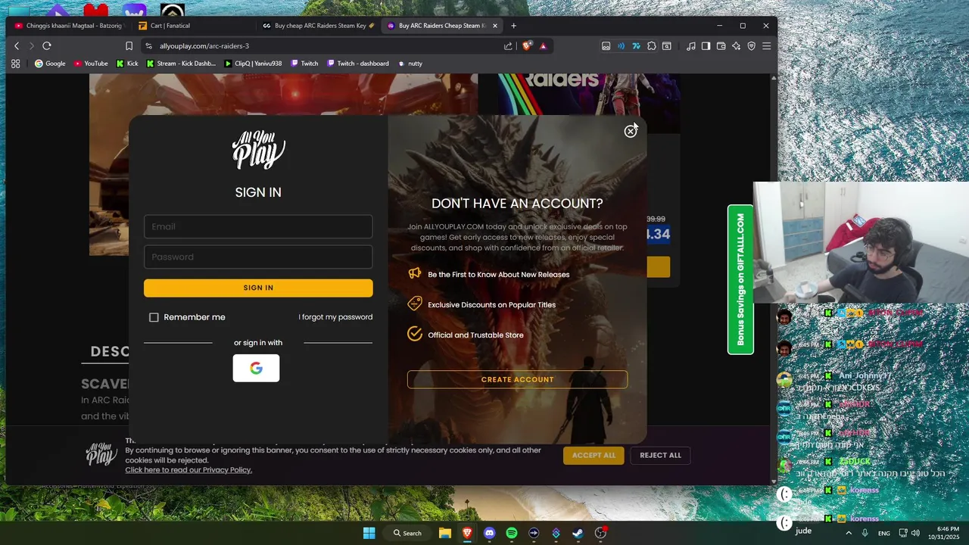Click the ENG language indicator in taskbar
The width and height of the screenshot is (969, 545).
883,533
